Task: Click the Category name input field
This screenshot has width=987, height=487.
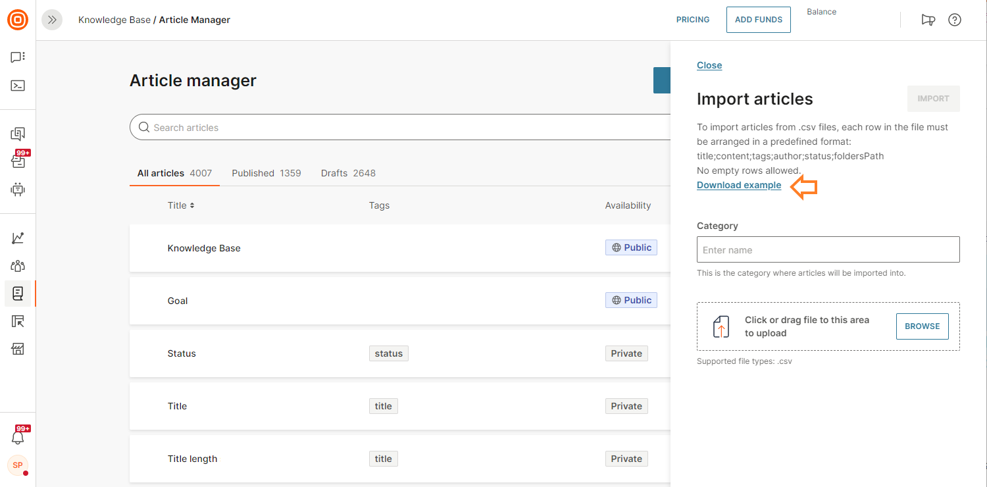Action: [x=828, y=250]
